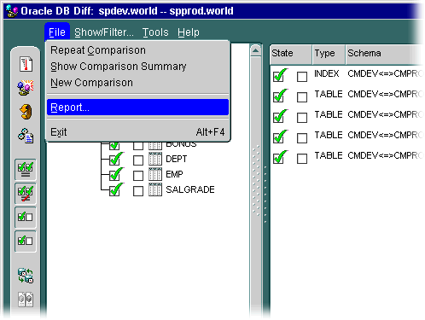Choose Repeat Comparison from the File menu
This screenshot has height=320, width=425.
137,50
